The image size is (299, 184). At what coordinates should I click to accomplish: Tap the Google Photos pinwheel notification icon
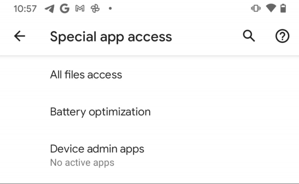click(95, 9)
